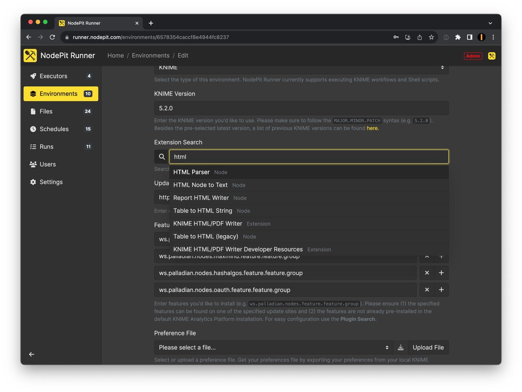
Task: Click the Files count badge 24
Action: (x=88, y=111)
